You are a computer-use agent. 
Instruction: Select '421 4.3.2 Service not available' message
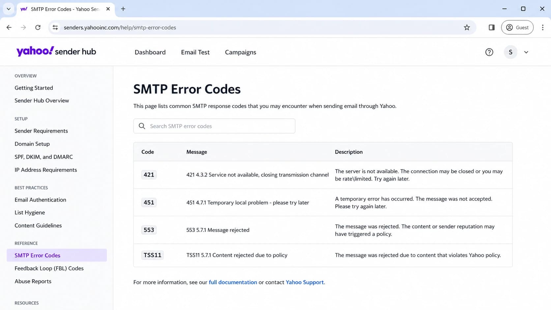pos(257,175)
